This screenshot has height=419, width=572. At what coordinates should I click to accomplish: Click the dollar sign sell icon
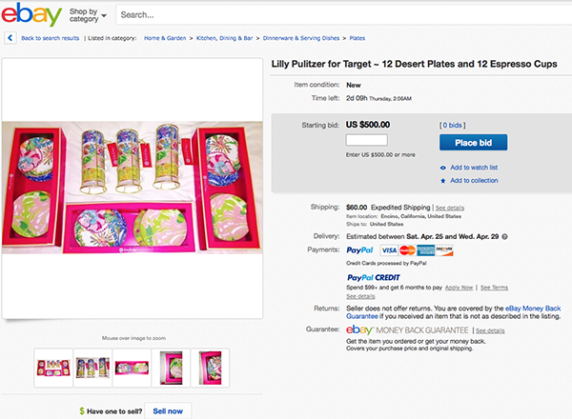[x=82, y=410]
